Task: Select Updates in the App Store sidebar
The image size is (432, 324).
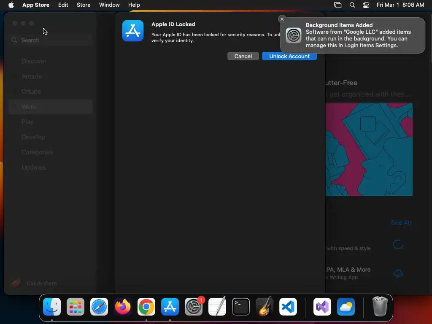Action: (x=51, y=167)
